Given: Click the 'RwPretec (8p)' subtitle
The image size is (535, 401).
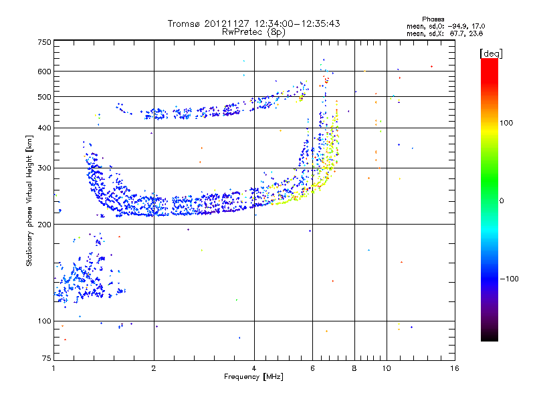Looking at the screenshot, I should [253, 32].
